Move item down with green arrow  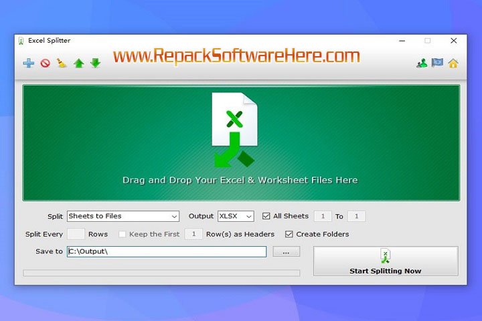(96, 64)
